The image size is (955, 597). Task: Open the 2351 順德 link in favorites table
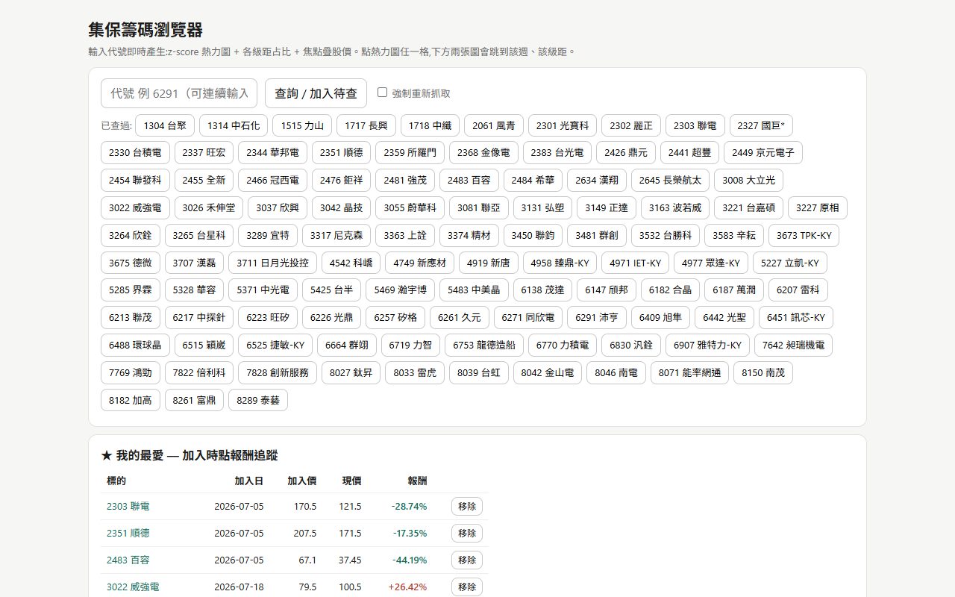tap(128, 533)
